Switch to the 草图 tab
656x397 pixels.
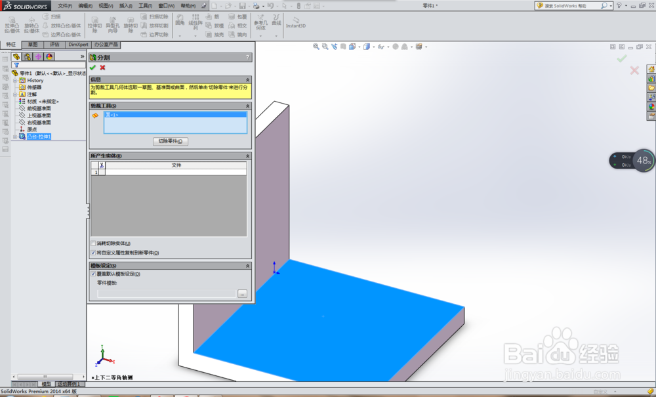click(x=33, y=45)
